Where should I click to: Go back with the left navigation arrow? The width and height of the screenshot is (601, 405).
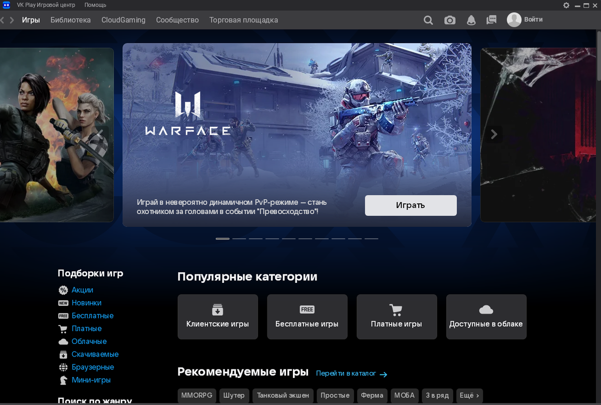click(x=3, y=20)
